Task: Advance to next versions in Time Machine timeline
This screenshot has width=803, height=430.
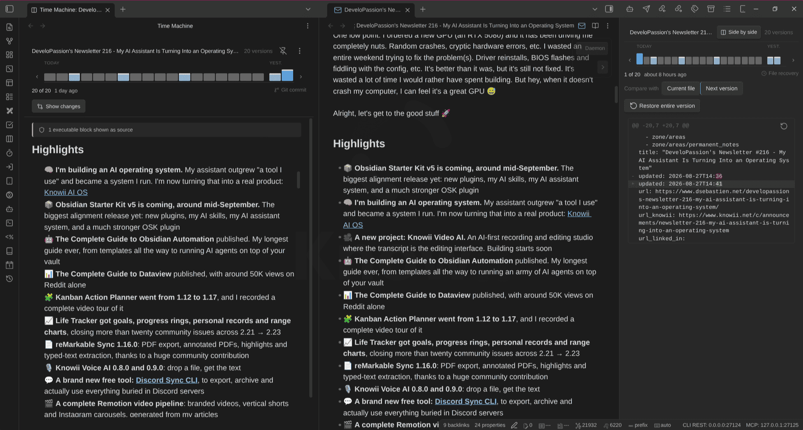Action: coord(301,77)
